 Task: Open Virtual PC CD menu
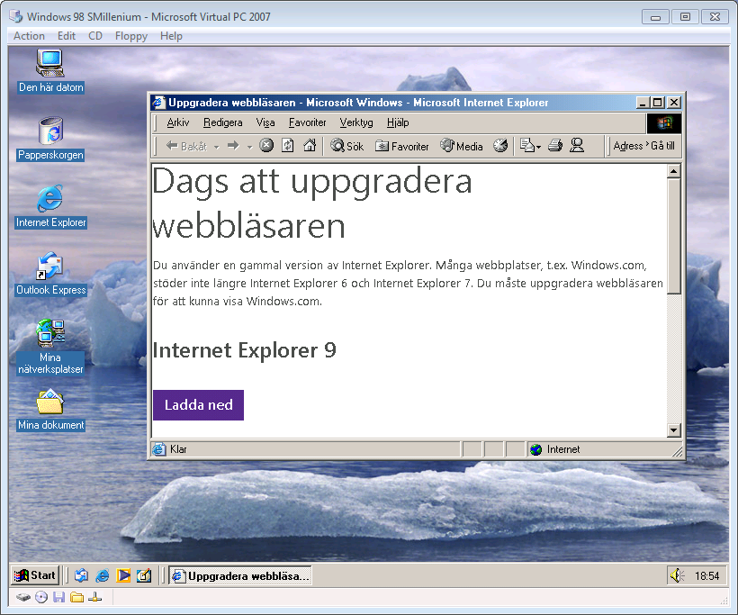point(95,36)
